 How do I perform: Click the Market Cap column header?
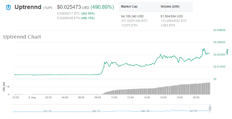(x=129, y=7)
